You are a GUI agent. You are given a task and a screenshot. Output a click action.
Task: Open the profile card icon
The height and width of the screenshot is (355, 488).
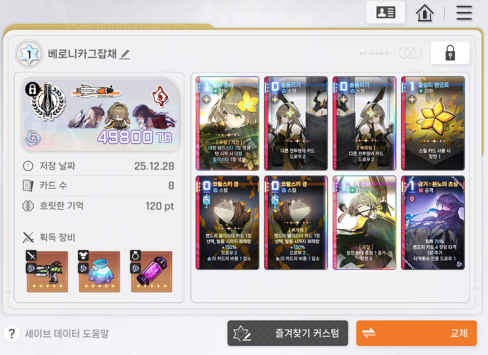pos(385,13)
